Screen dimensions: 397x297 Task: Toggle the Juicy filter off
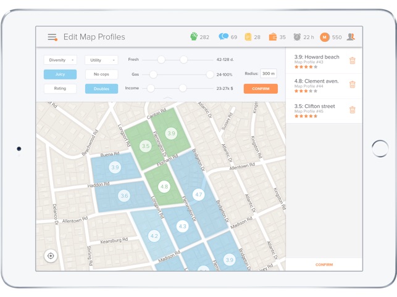(x=61, y=75)
